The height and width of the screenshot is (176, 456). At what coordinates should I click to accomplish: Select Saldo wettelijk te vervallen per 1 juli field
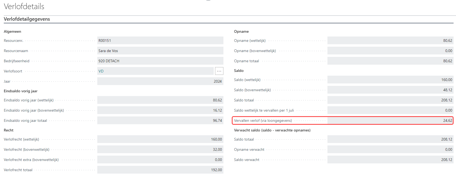click(x=390, y=110)
